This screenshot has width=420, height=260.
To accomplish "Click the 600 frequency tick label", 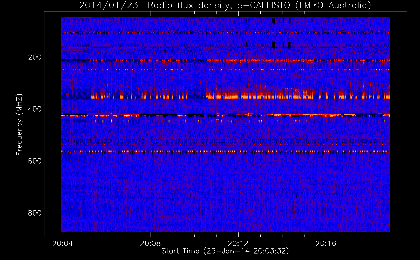I will coord(35,161).
